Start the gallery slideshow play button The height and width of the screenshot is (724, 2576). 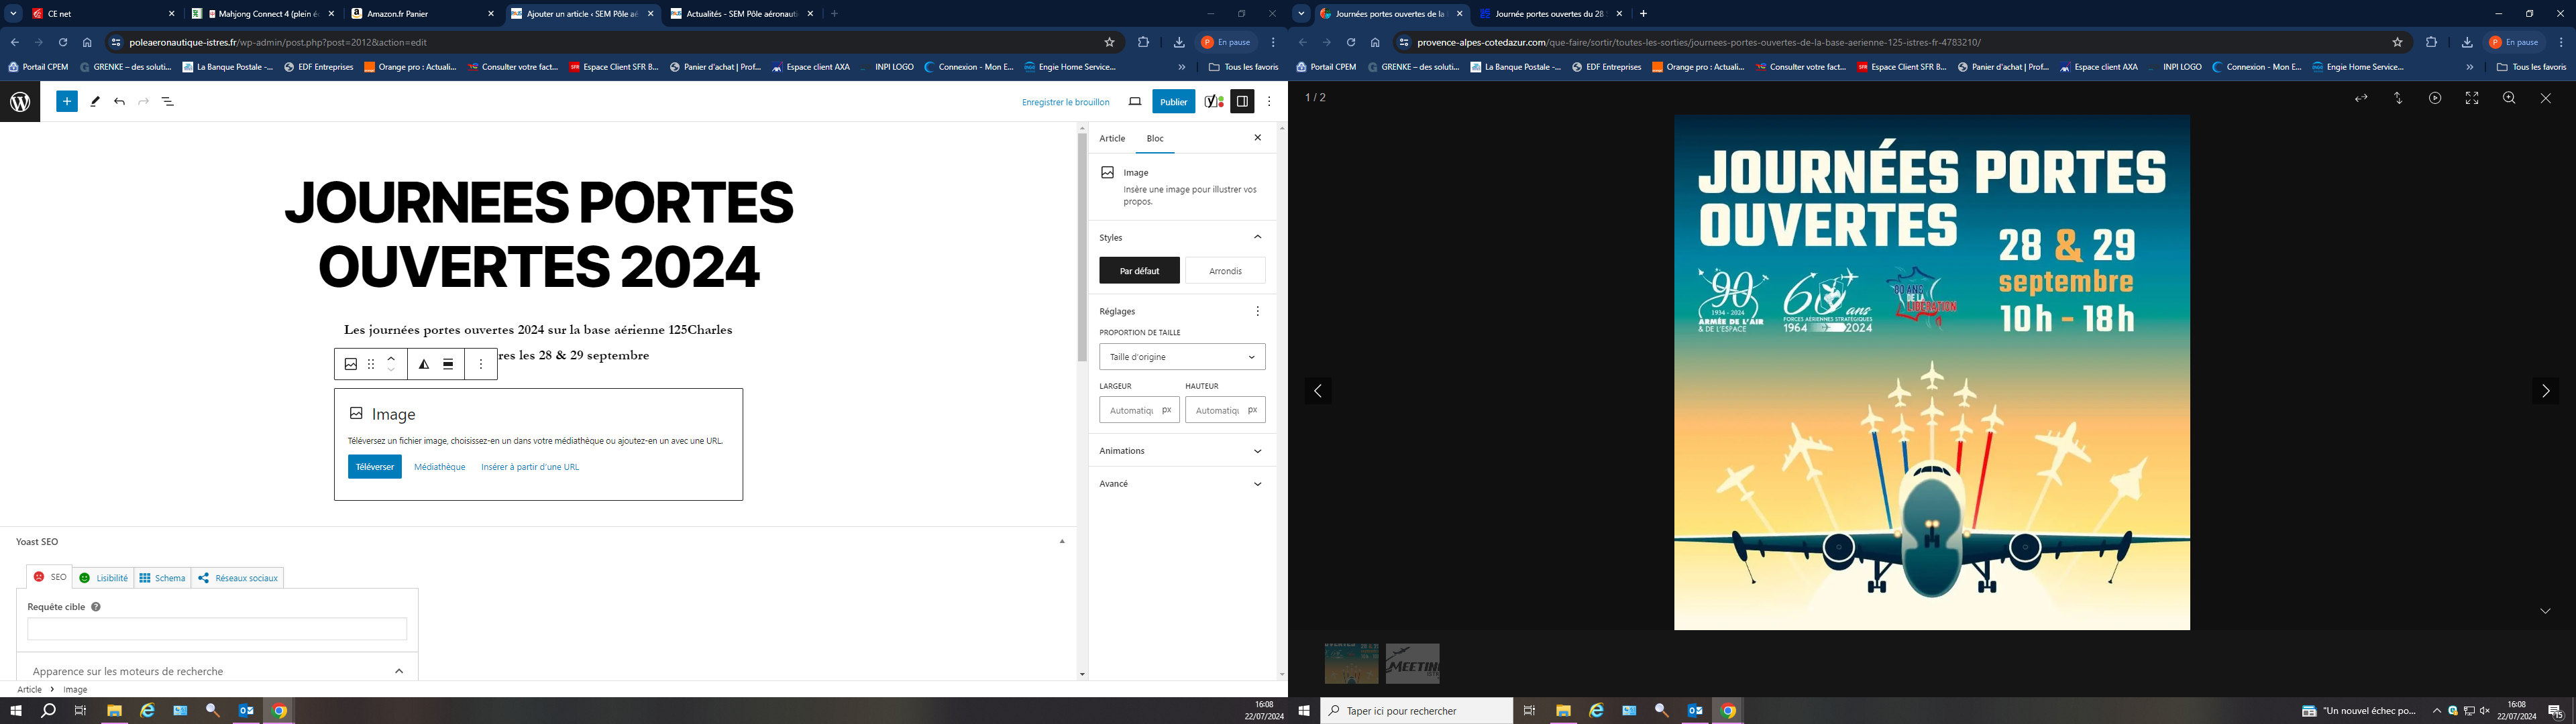[2435, 98]
